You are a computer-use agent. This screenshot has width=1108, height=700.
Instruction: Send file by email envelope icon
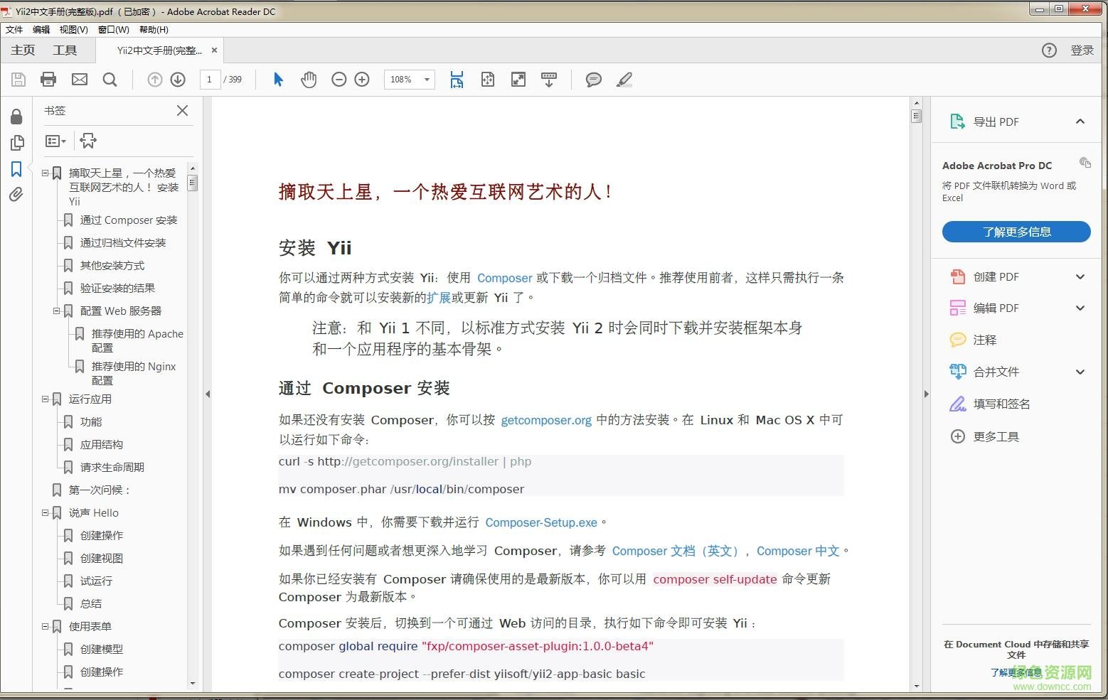point(80,80)
